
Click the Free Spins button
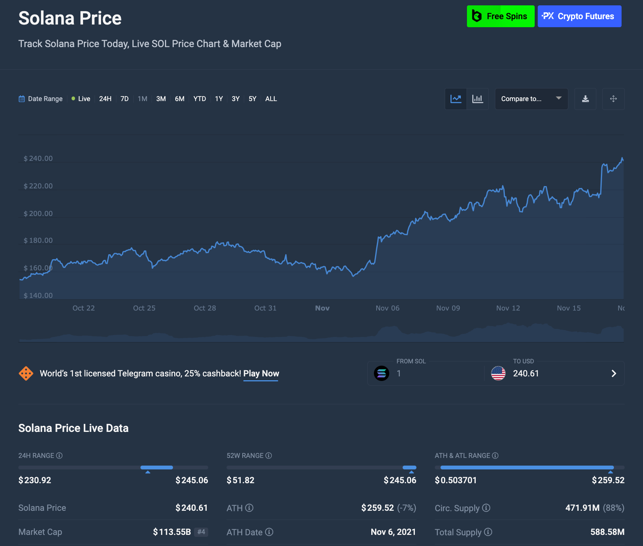tap(501, 16)
